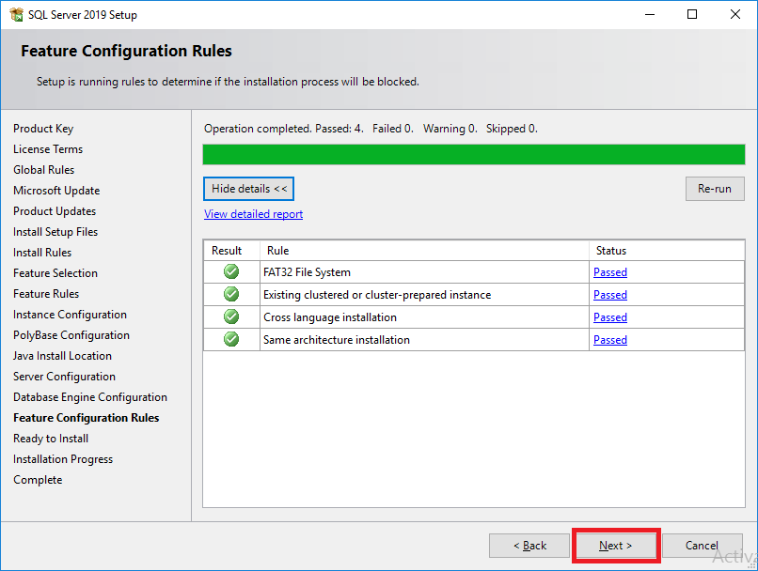Select Global Rules step in sidebar
The height and width of the screenshot is (571, 758).
44,170
